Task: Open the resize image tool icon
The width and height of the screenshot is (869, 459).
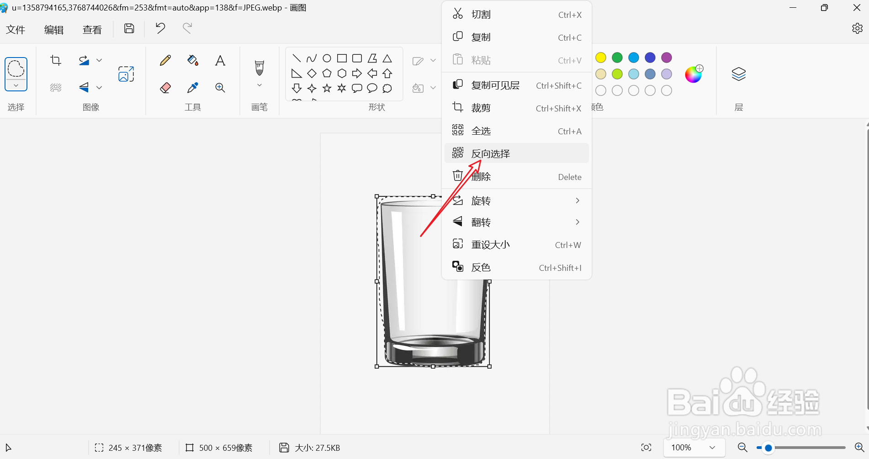Action: [x=126, y=74]
